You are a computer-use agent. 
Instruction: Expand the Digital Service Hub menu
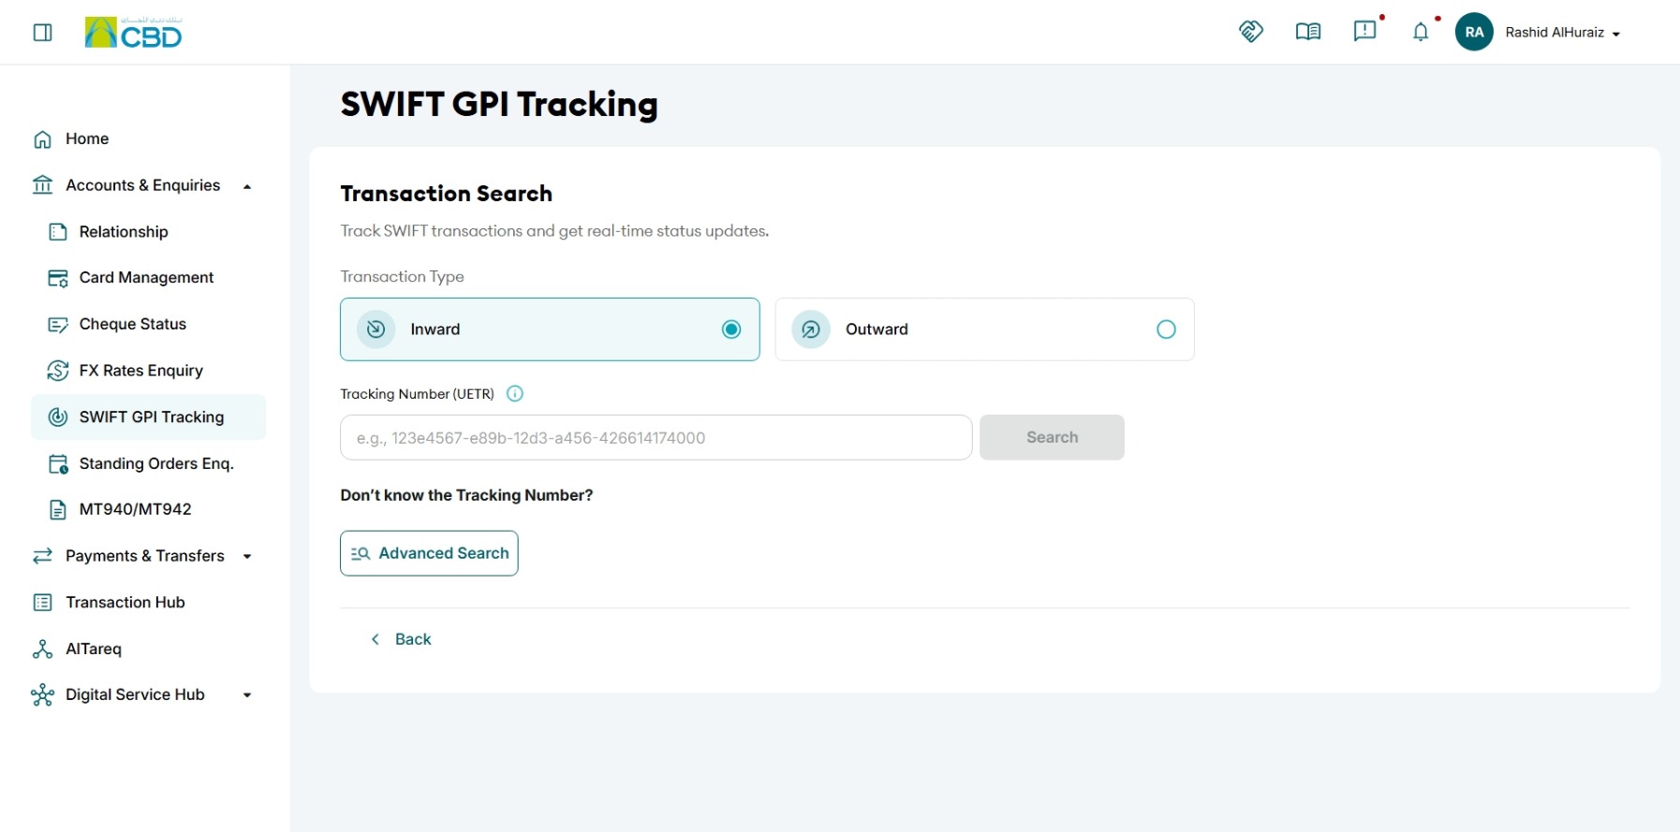247,695
